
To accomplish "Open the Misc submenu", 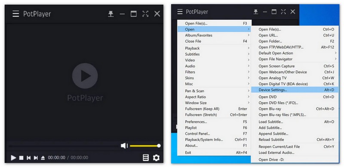I will [x=214, y=83].
